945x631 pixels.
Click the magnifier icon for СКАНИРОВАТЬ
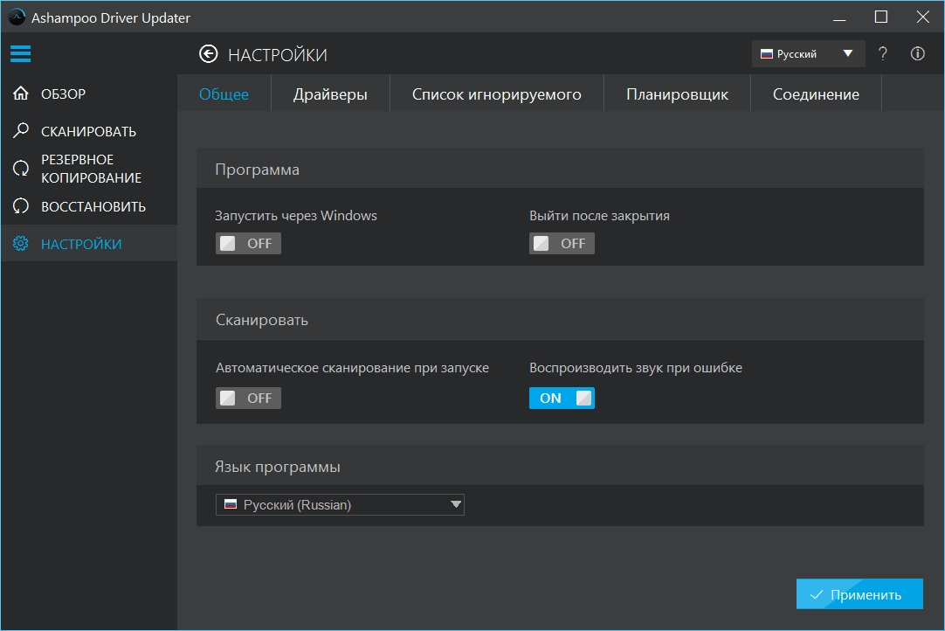pyautogui.click(x=21, y=130)
